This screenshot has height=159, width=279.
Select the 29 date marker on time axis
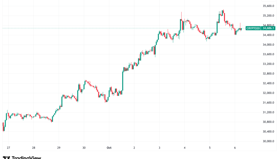59,148
